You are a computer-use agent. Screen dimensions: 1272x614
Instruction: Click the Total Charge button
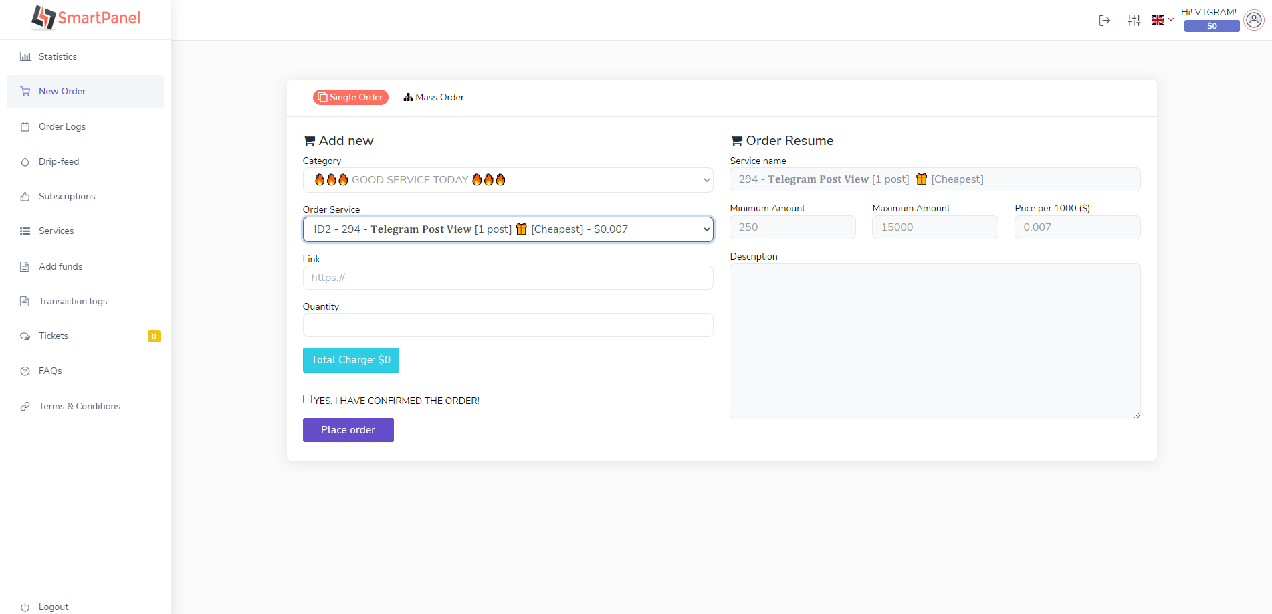(x=351, y=360)
